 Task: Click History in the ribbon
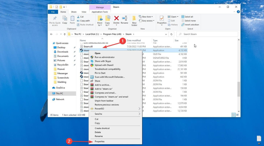173,25
